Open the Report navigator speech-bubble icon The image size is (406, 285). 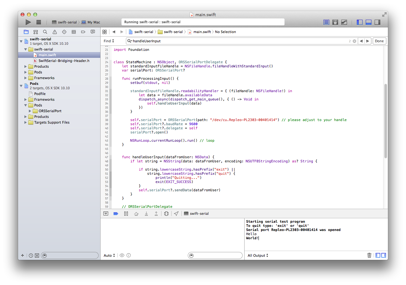click(x=93, y=32)
